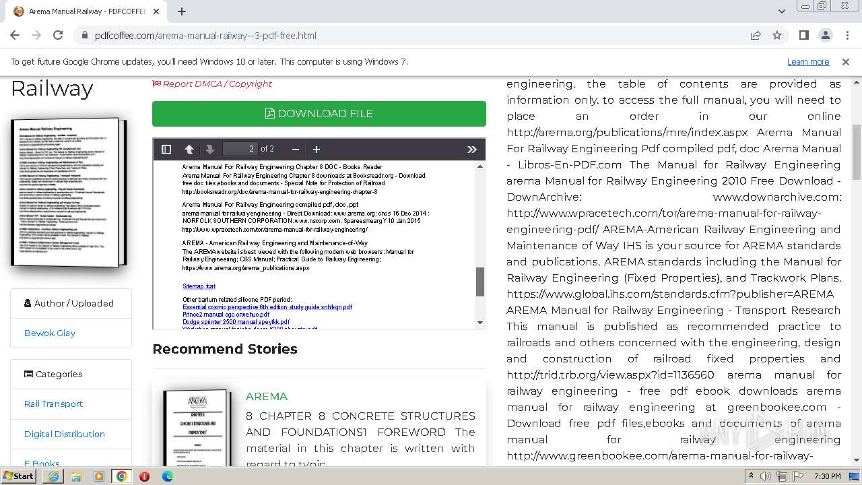Open Action Center flag in tray
Image resolution: width=862 pixels, height=485 pixels.
pyautogui.click(x=797, y=476)
